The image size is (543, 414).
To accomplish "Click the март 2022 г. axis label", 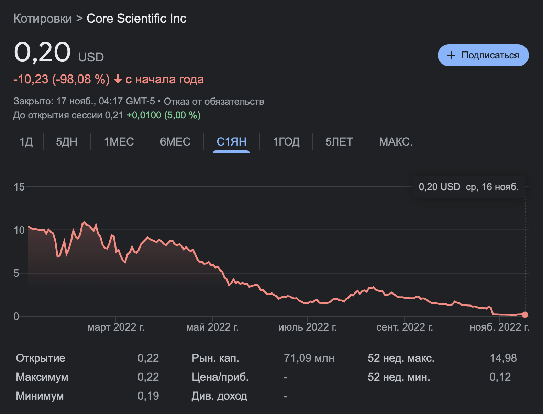I will [x=116, y=327].
